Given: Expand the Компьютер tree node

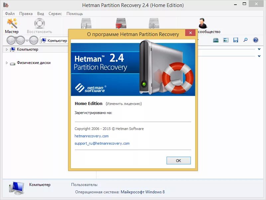Looking at the screenshot, I should (x=7, y=49).
